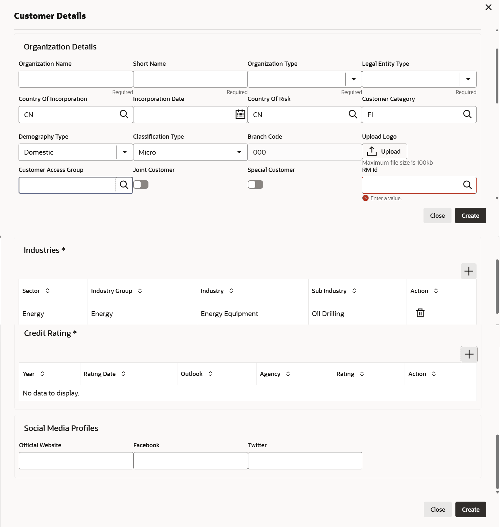This screenshot has width=500, height=527.
Task: Add a new Industries row
Action: click(469, 271)
